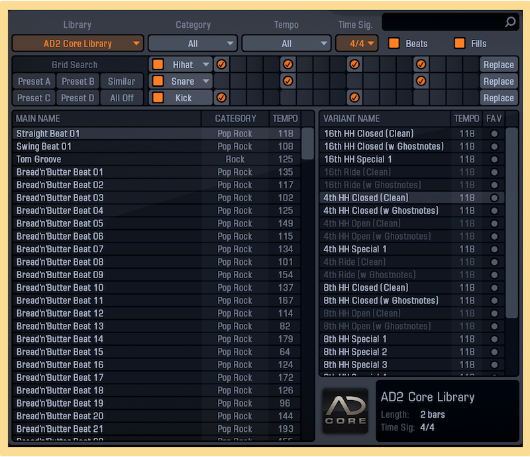
Task: Click Replace for the Kick row
Action: [499, 97]
